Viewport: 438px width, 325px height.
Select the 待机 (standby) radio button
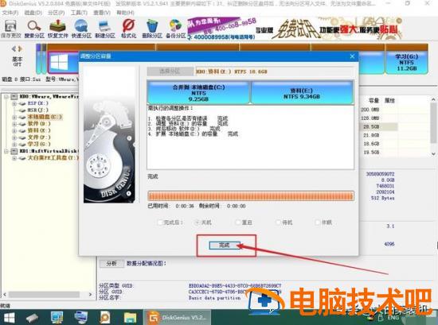click(278, 222)
